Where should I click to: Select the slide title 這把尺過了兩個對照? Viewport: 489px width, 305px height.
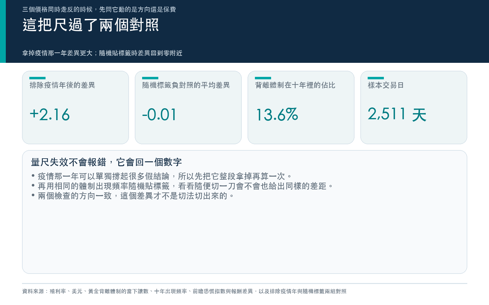(x=91, y=25)
